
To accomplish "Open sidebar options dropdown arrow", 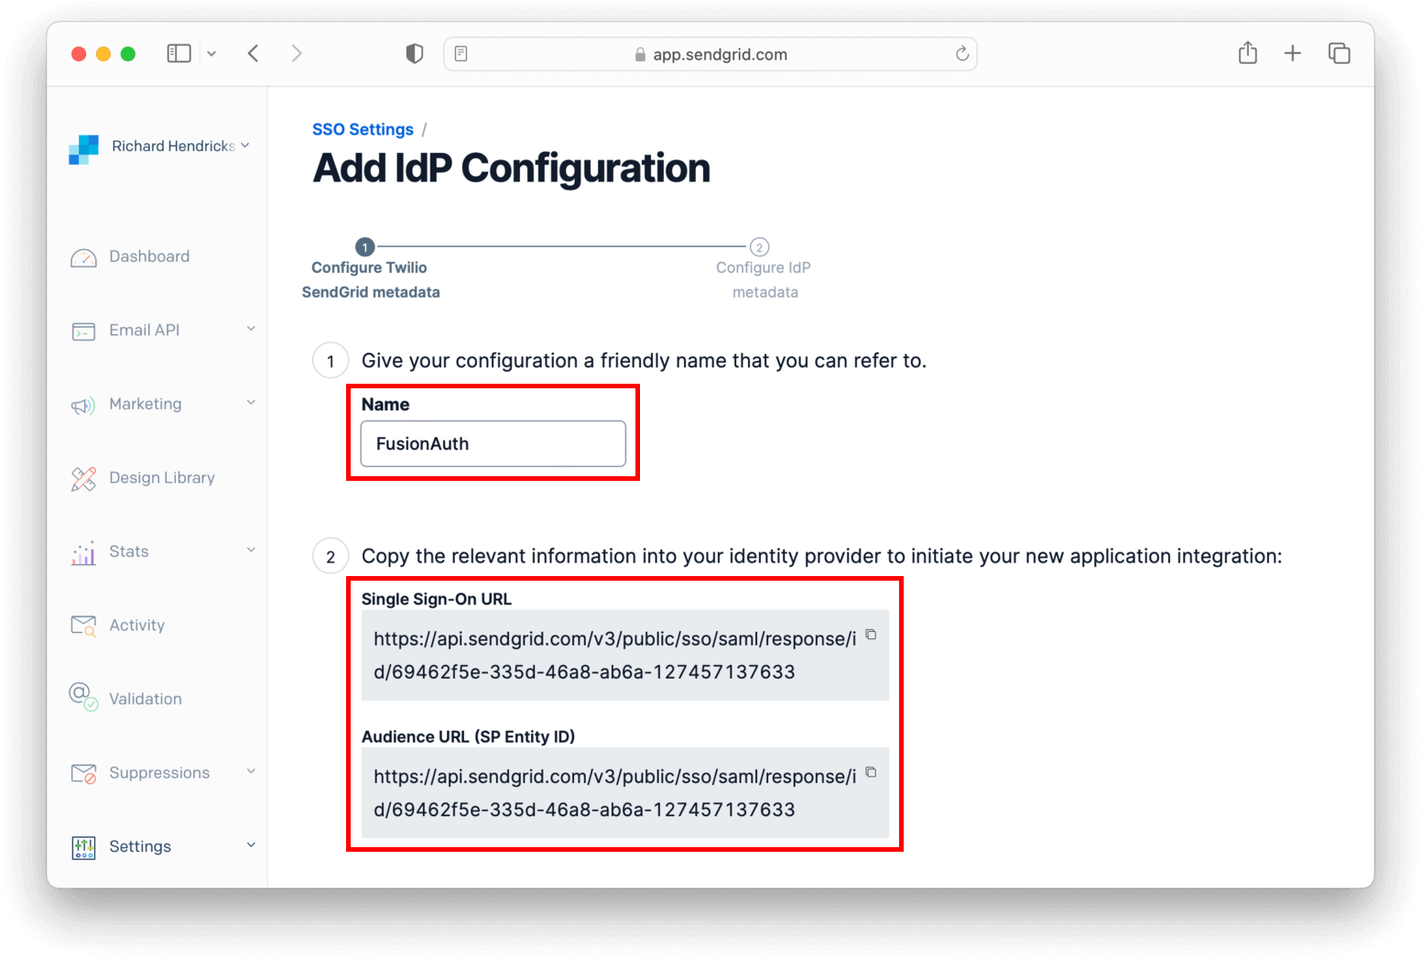I will [x=212, y=54].
